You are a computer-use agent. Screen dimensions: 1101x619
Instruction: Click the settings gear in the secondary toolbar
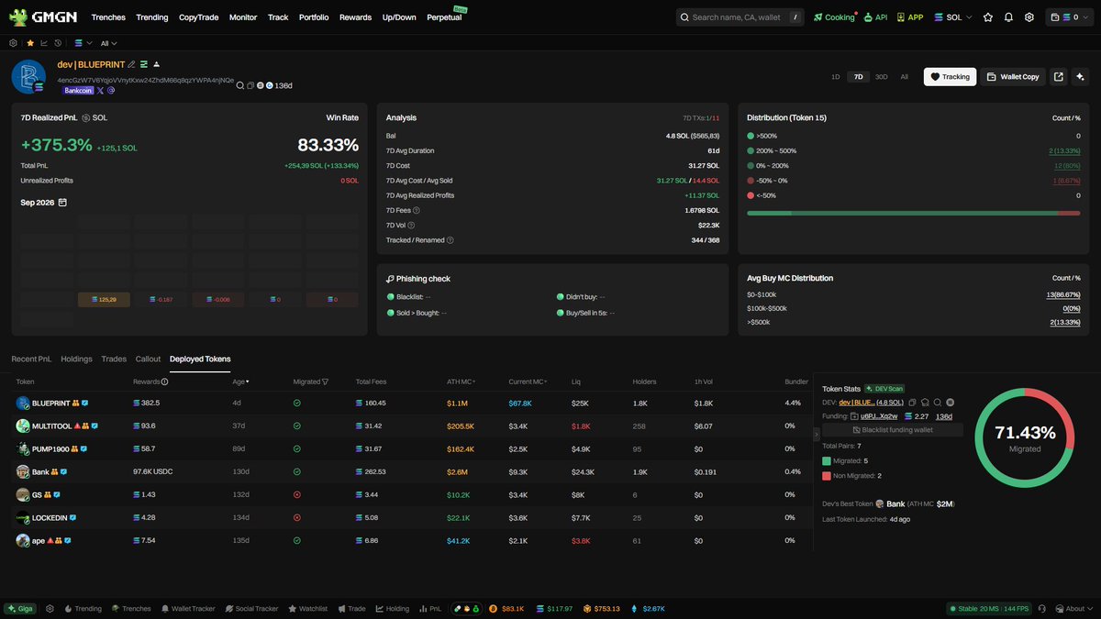[x=13, y=43]
